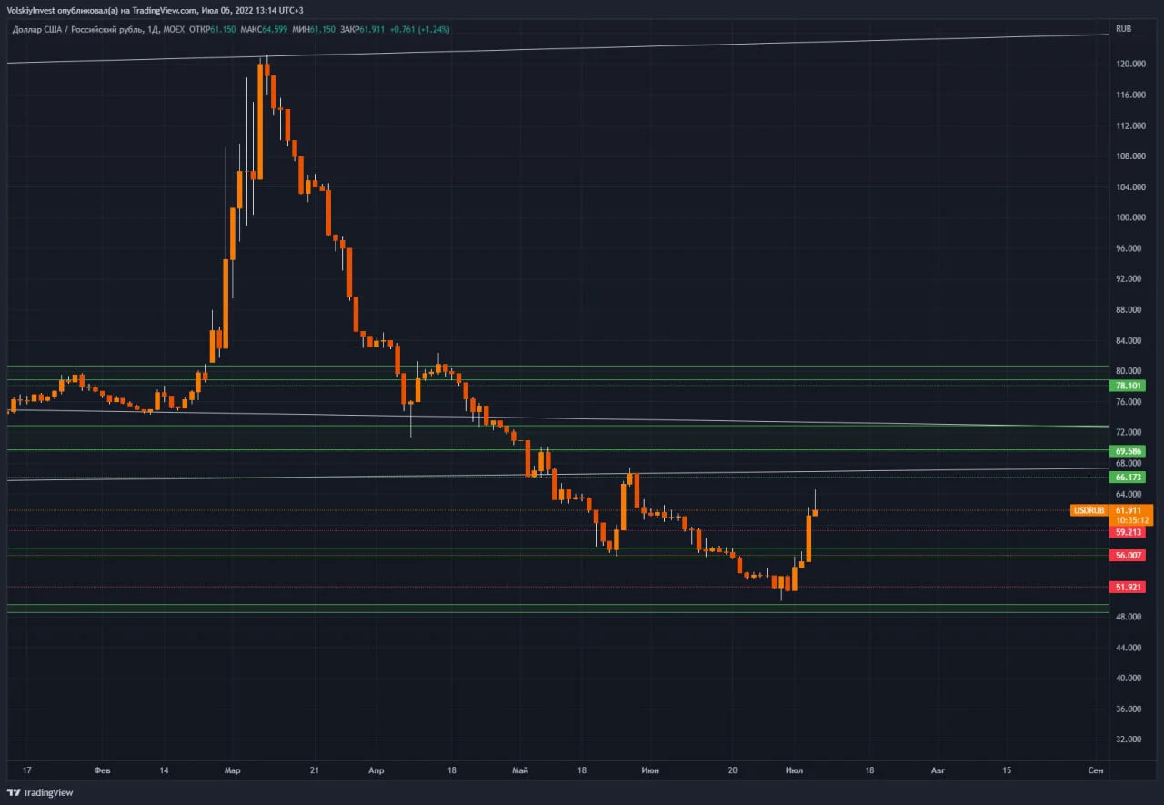1164x805 pixels.
Task: Click the 84.000 price axis label
Action: 1129,340
